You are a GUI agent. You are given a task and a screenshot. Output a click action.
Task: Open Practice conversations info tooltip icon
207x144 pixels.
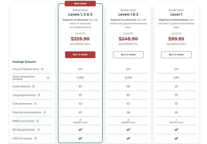[45, 112]
